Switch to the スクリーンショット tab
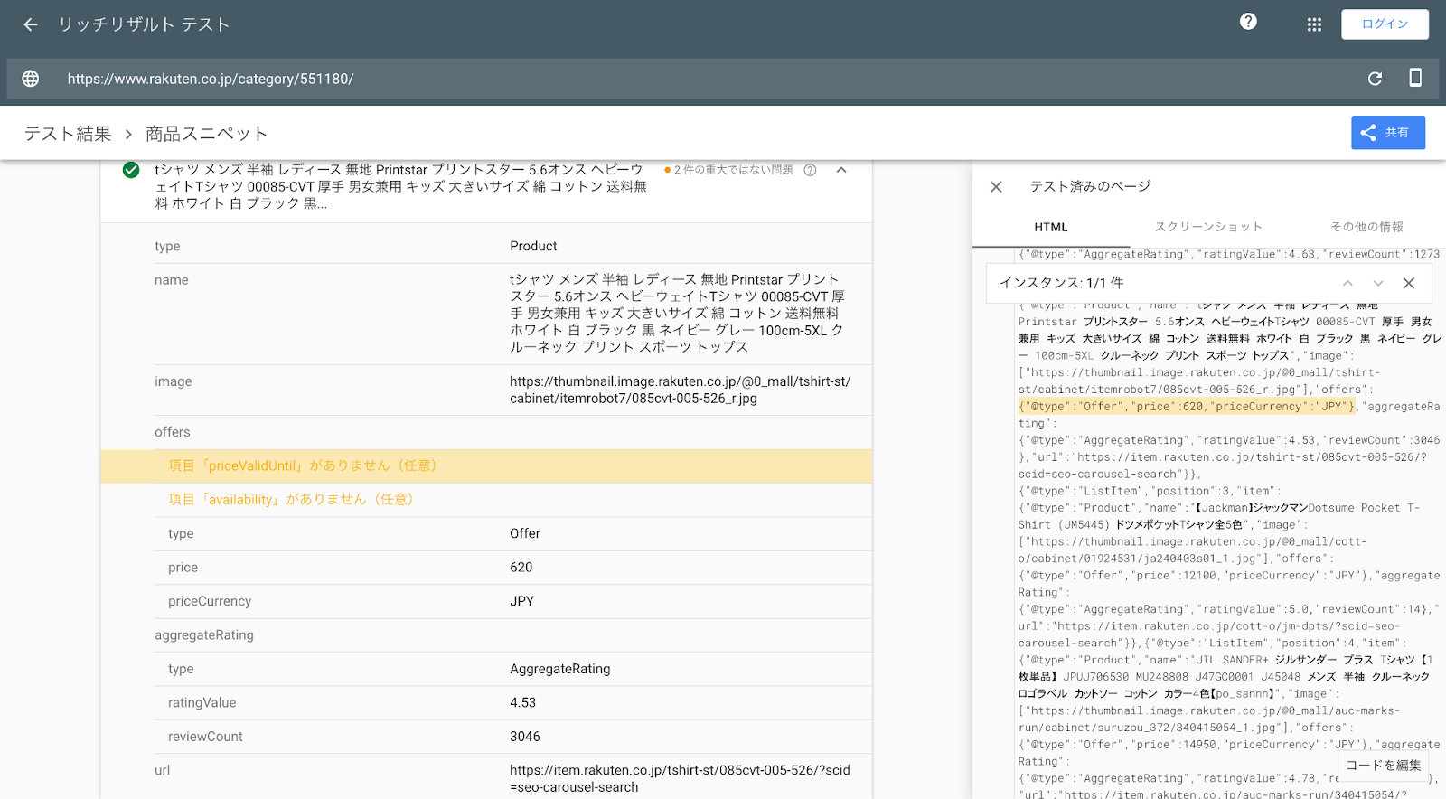Viewport: 1446px width, 799px height. (x=1208, y=227)
